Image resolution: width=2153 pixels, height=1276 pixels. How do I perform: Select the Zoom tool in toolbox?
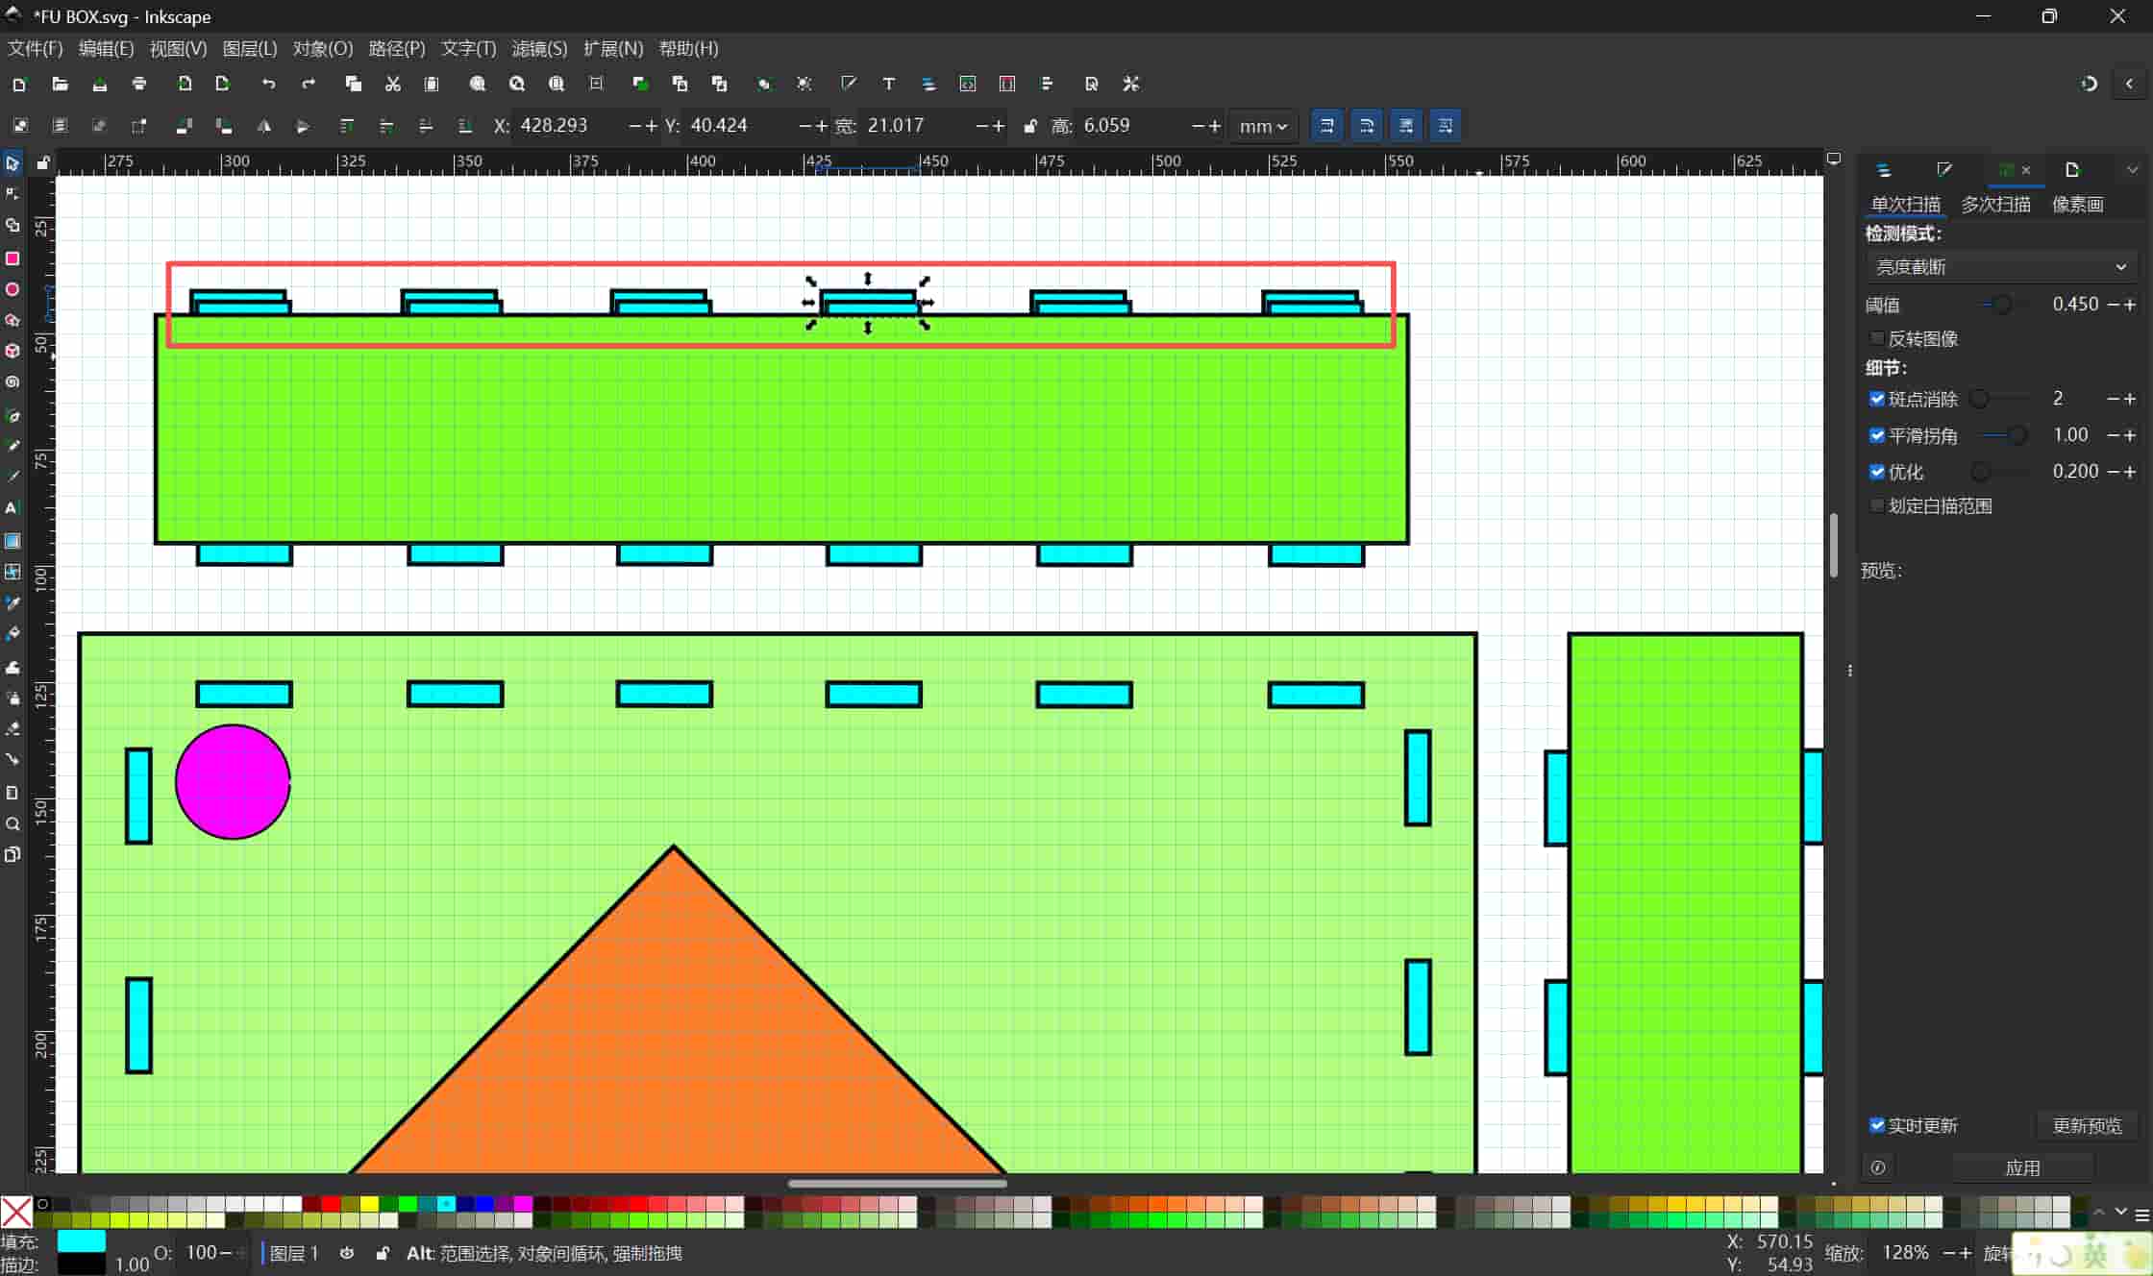point(12,823)
